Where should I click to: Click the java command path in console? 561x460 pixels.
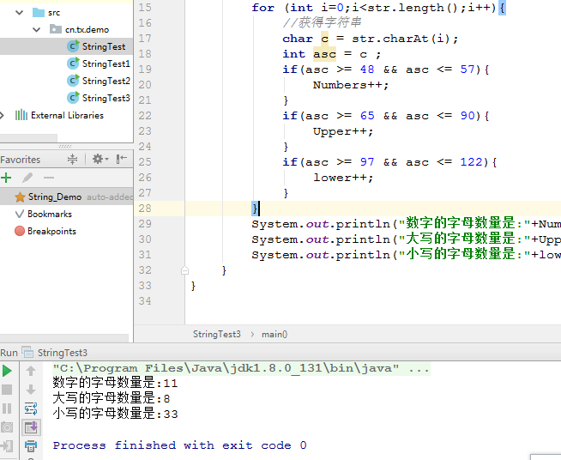coord(242,368)
